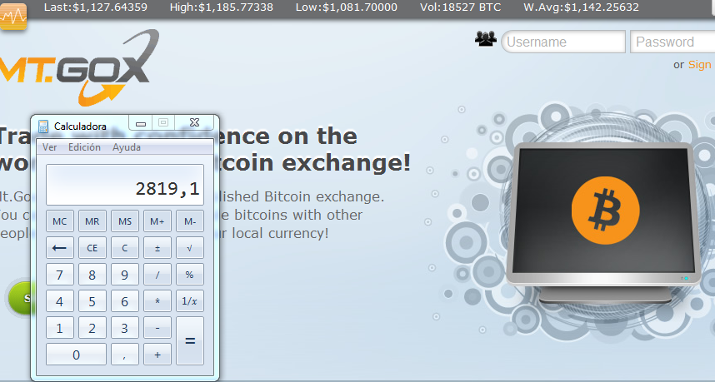Click the square root button in Calculadora
This screenshot has width=715, height=382.
click(x=190, y=248)
